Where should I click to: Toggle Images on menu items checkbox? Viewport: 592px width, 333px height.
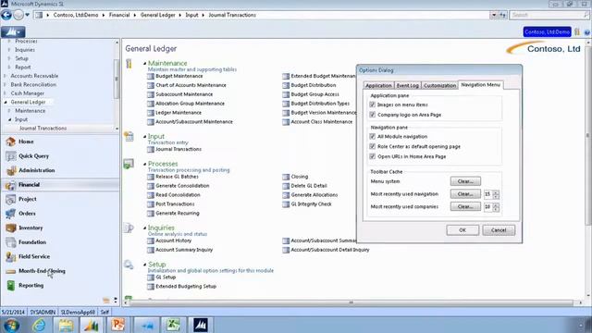pyautogui.click(x=373, y=105)
